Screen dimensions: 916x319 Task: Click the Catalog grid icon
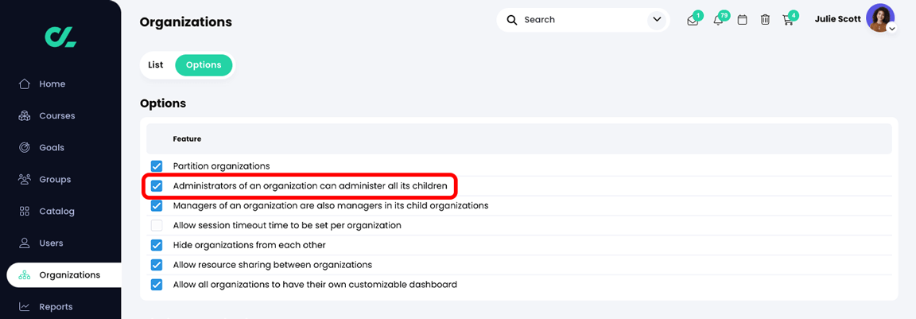(25, 211)
